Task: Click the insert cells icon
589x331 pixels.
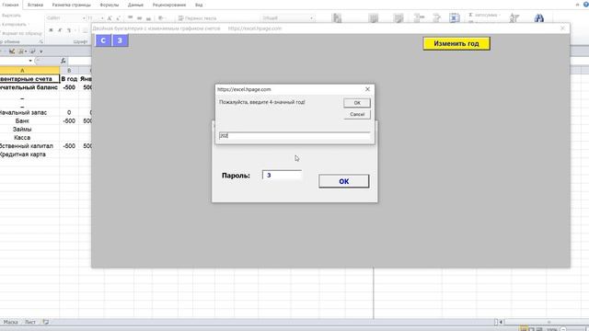Action: (x=419, y=17)
